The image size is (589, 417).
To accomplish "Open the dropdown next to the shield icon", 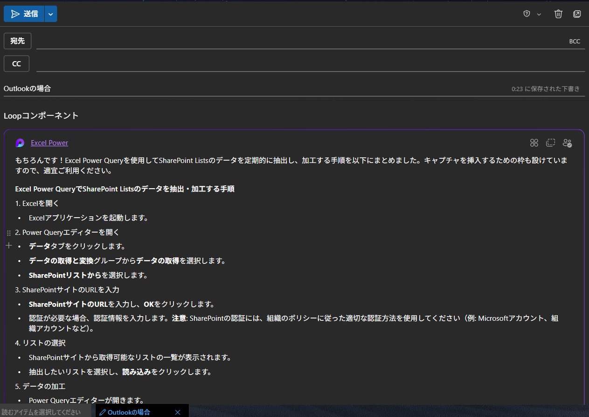I will coord(539,14).
